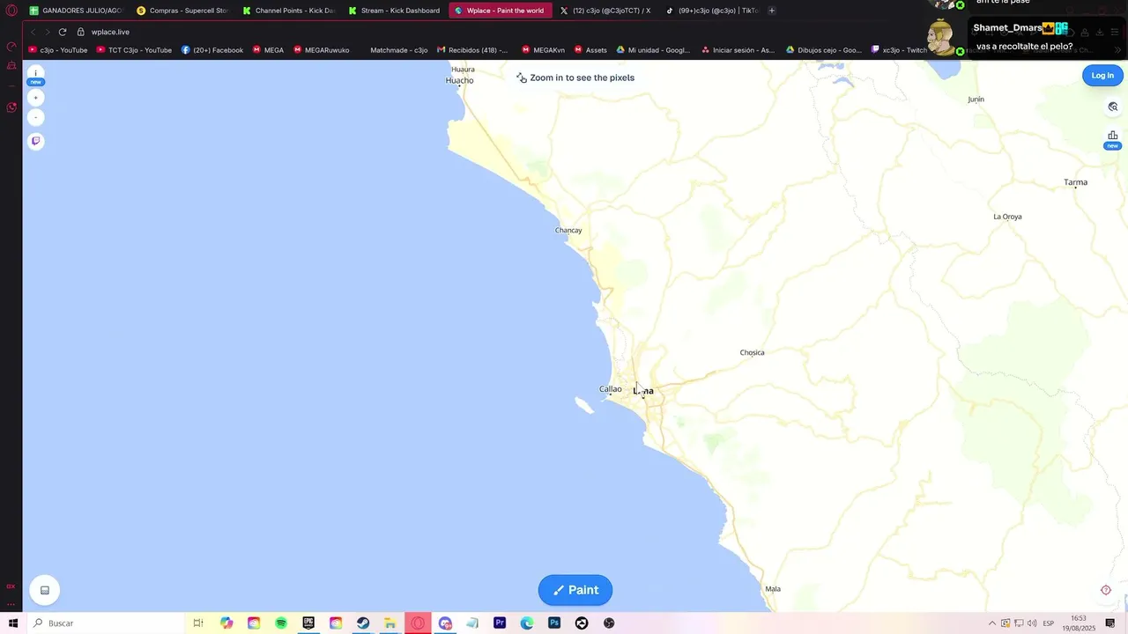Select the Wplace - Paint the world tab
1128x634 pixels.
point(500,11)
